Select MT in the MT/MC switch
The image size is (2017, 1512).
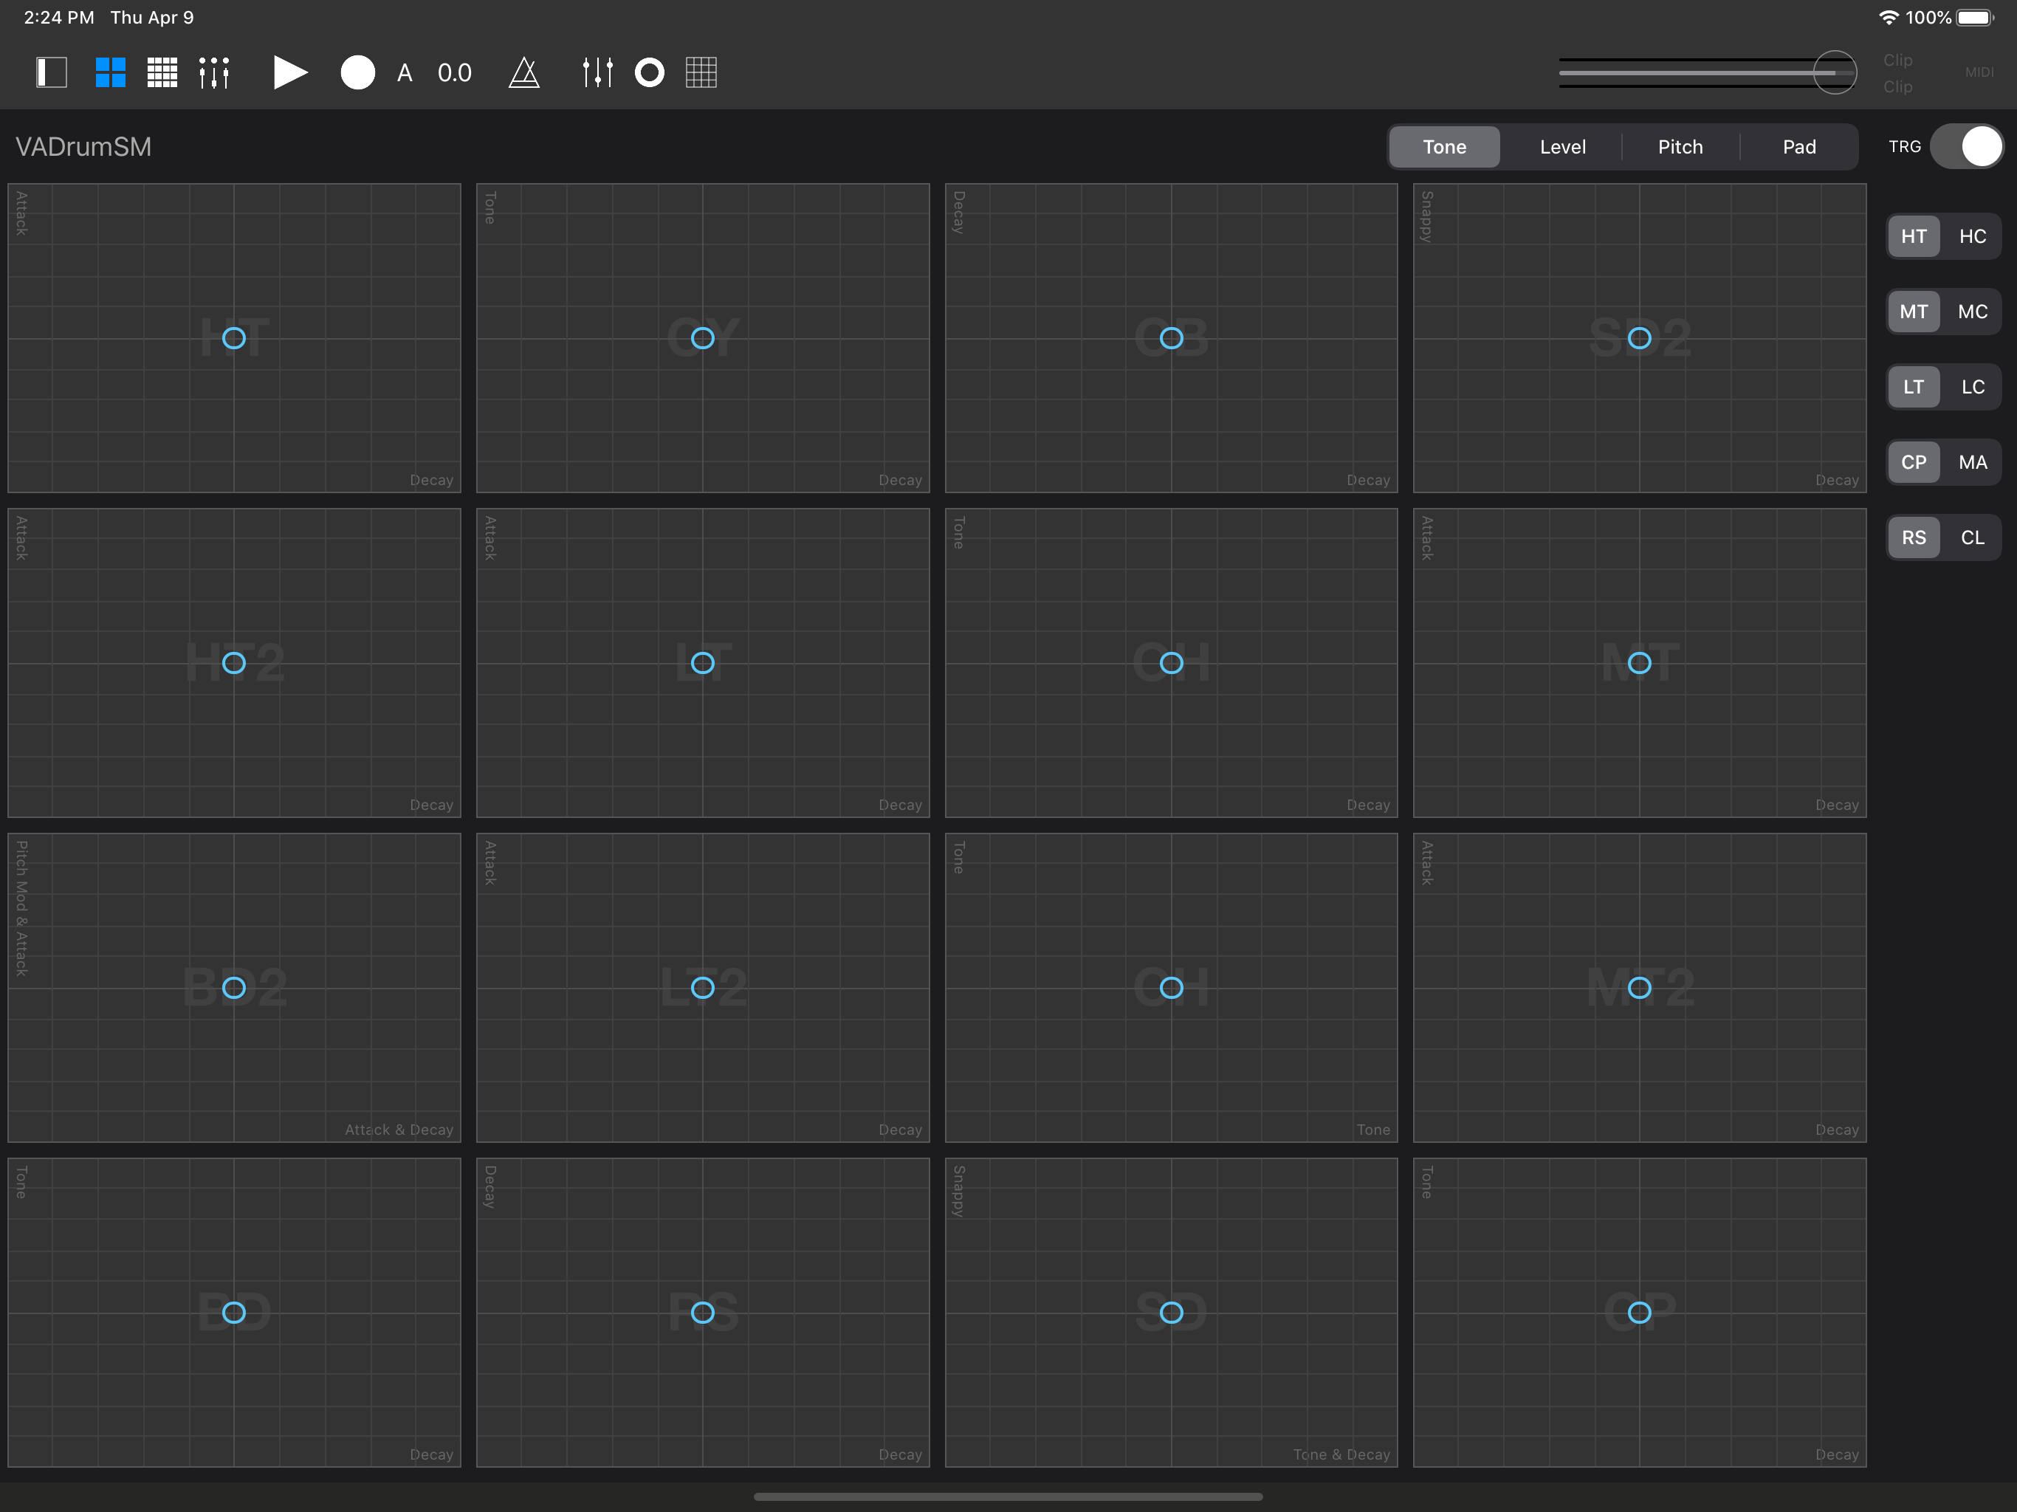pos(1913,312)
